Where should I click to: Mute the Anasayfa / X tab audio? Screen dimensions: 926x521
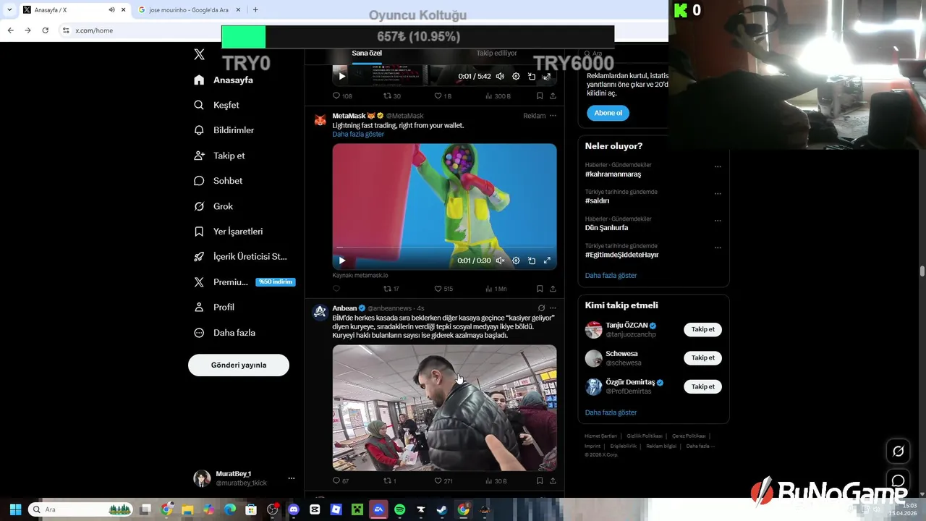click(111, 10)
